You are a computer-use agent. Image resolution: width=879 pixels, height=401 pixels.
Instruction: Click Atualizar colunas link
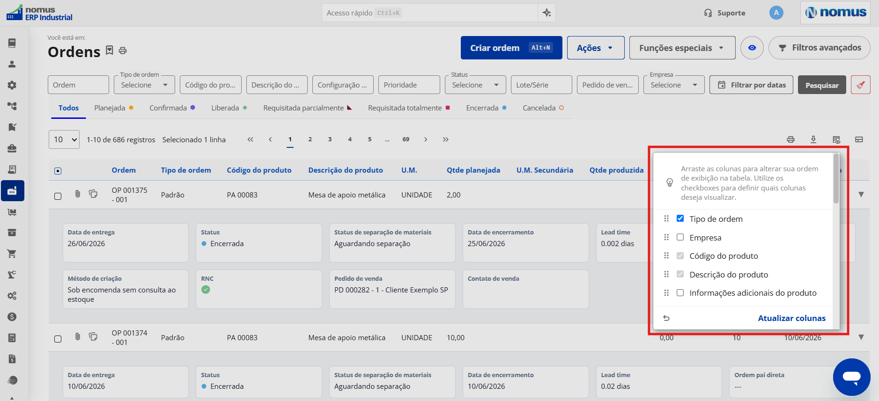(x=791, y=318)
